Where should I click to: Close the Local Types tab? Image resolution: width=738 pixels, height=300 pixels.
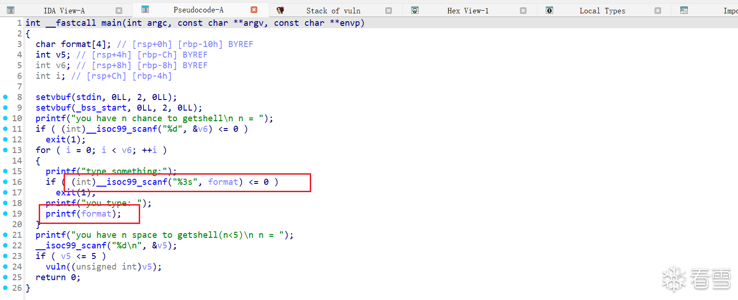pos(658,11)
